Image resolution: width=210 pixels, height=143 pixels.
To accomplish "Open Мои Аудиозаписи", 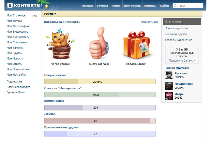I will tap(18, 37).
